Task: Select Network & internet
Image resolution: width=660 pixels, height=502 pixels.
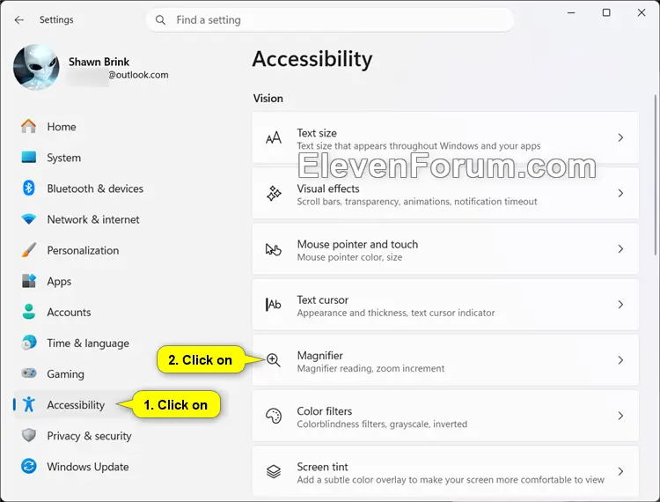Action: pyautogui.click(x=121, y=219)
